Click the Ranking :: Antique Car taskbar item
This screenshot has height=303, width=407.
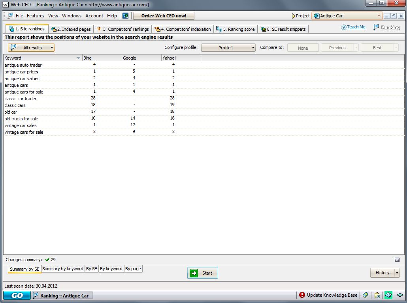click(x=62, y=296)
